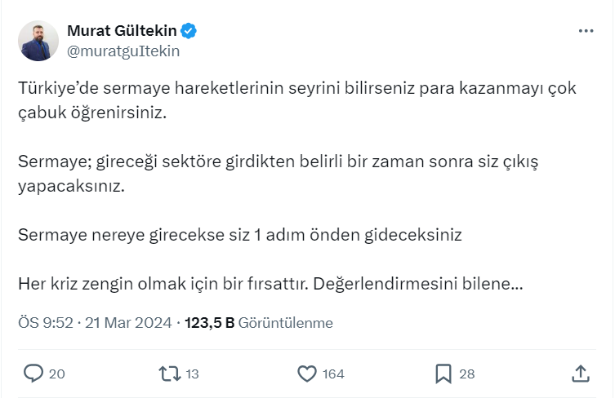Viewport: 615px width, 398px height.
Task: Open the tweet's three-dot more options menu
Action: tap(586, 31)
